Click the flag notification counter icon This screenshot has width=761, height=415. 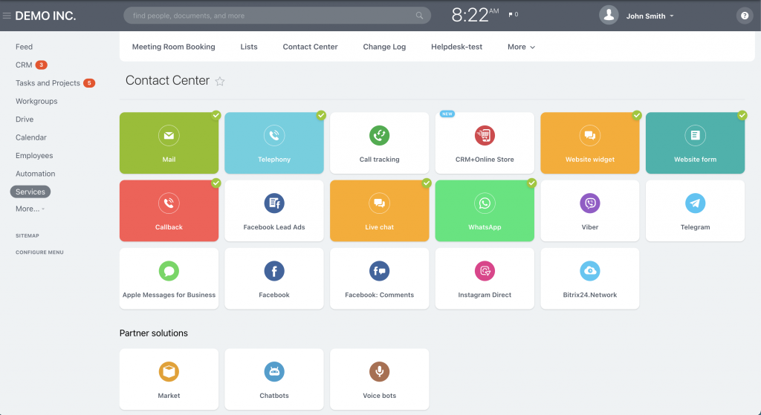pos(513,15)
